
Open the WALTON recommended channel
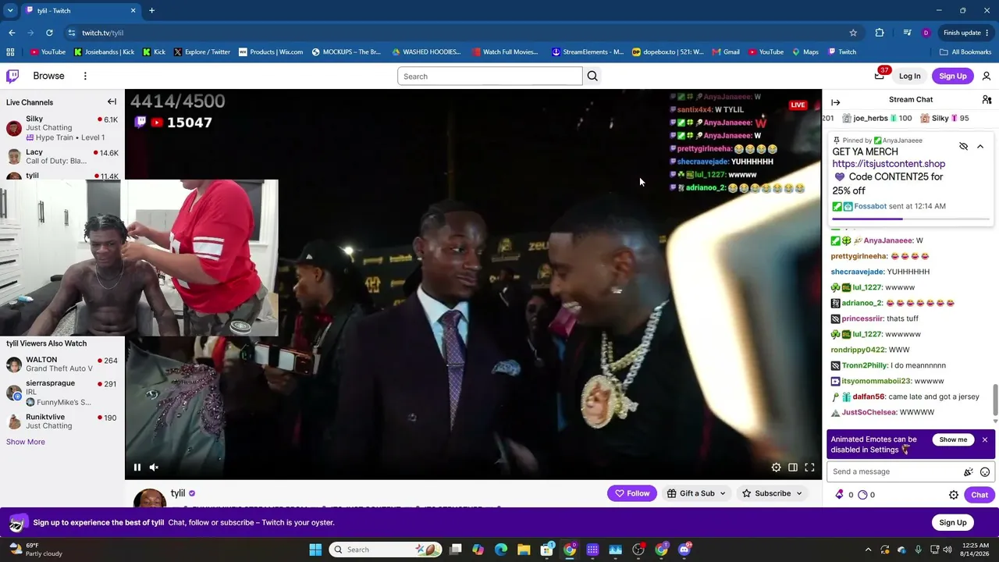click(62, 365)
